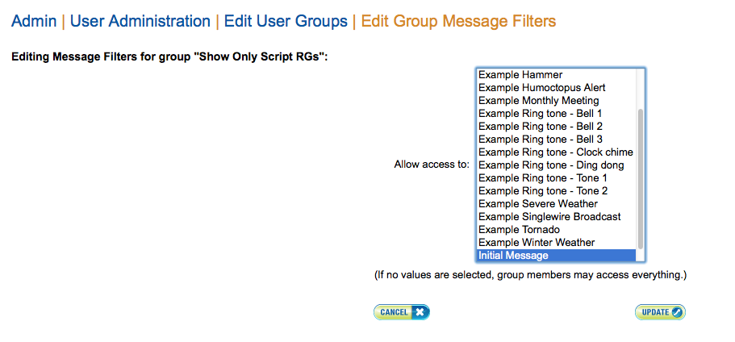The height and width of the screenshot is (342, 735).
Task: Select Example Ring tone - Tone 1
Action: 557,178
